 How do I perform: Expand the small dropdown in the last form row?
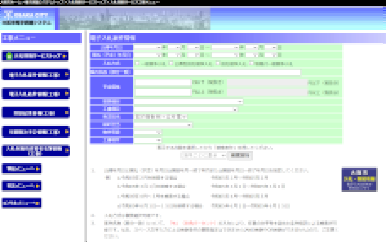148,140
